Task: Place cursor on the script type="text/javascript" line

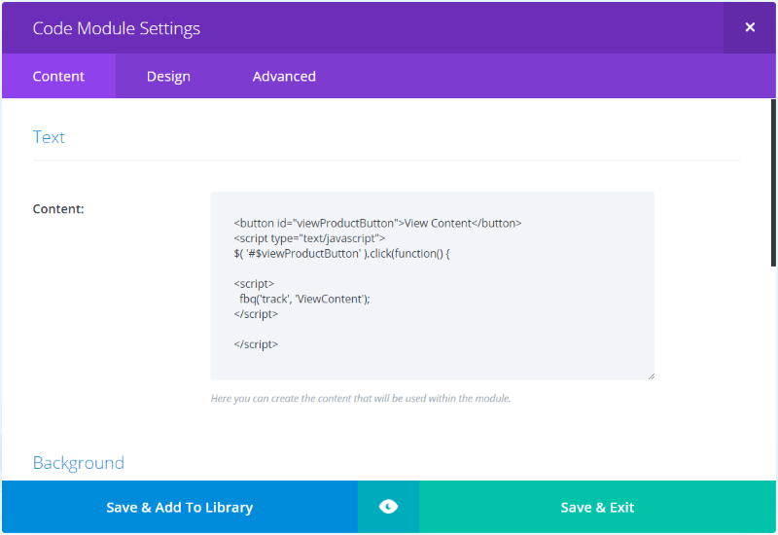Action: tap(309, 238)
